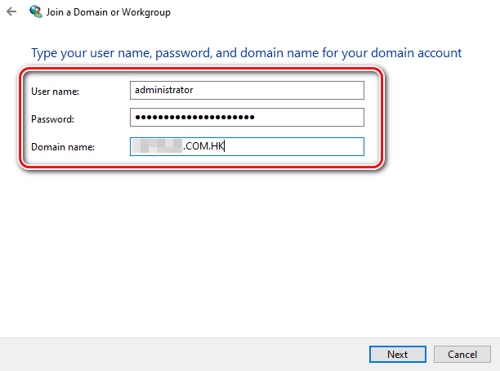The image size is (500, 371).
Task: Click the masked dots in the Password box
Action: (x=195, y=118)
